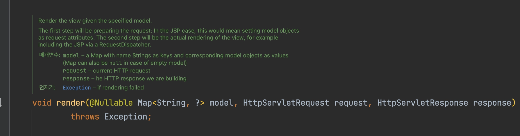Viewport: 520px width, 136px height.
Task: Click the 매개변수 label in the doc comment
Action: click(50, 55)
